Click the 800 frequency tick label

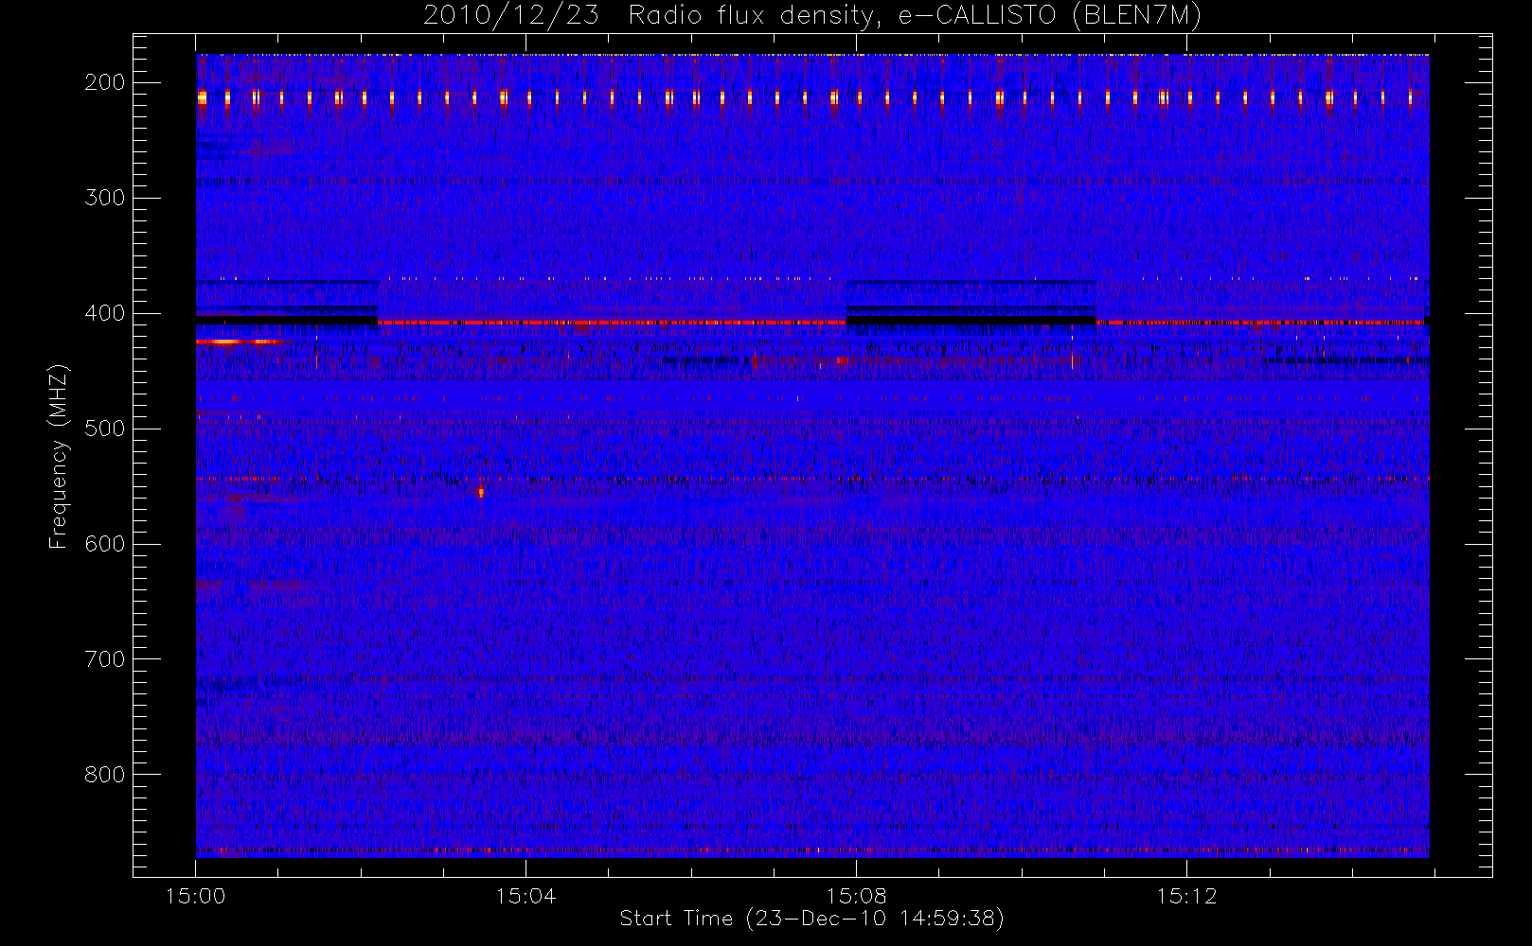(104, 775)
